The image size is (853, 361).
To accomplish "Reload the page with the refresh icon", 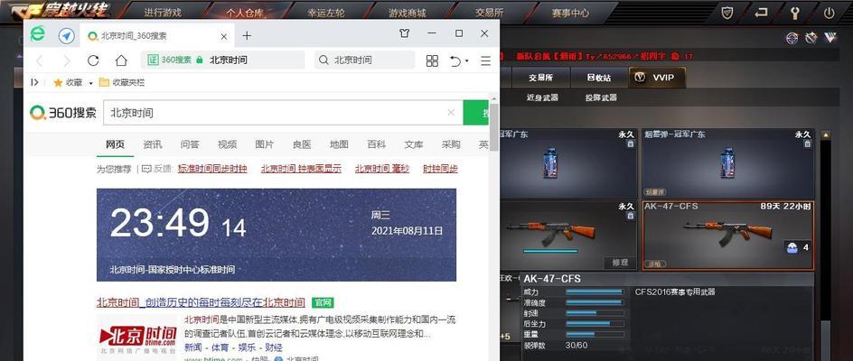I will (93, 60).
